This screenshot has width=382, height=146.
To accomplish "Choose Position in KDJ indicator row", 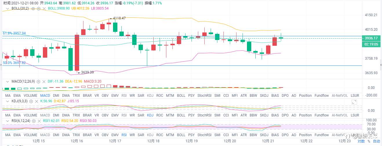I will pos(305,115).
